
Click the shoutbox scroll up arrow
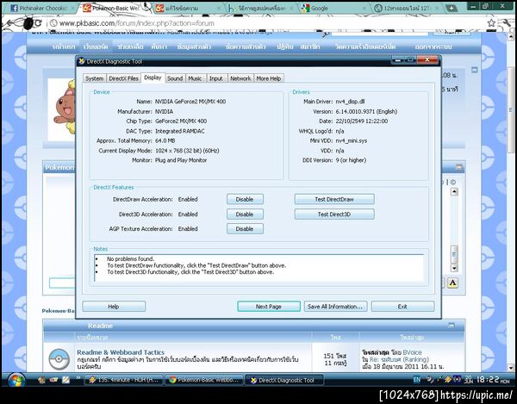click(x=454, y=192)
